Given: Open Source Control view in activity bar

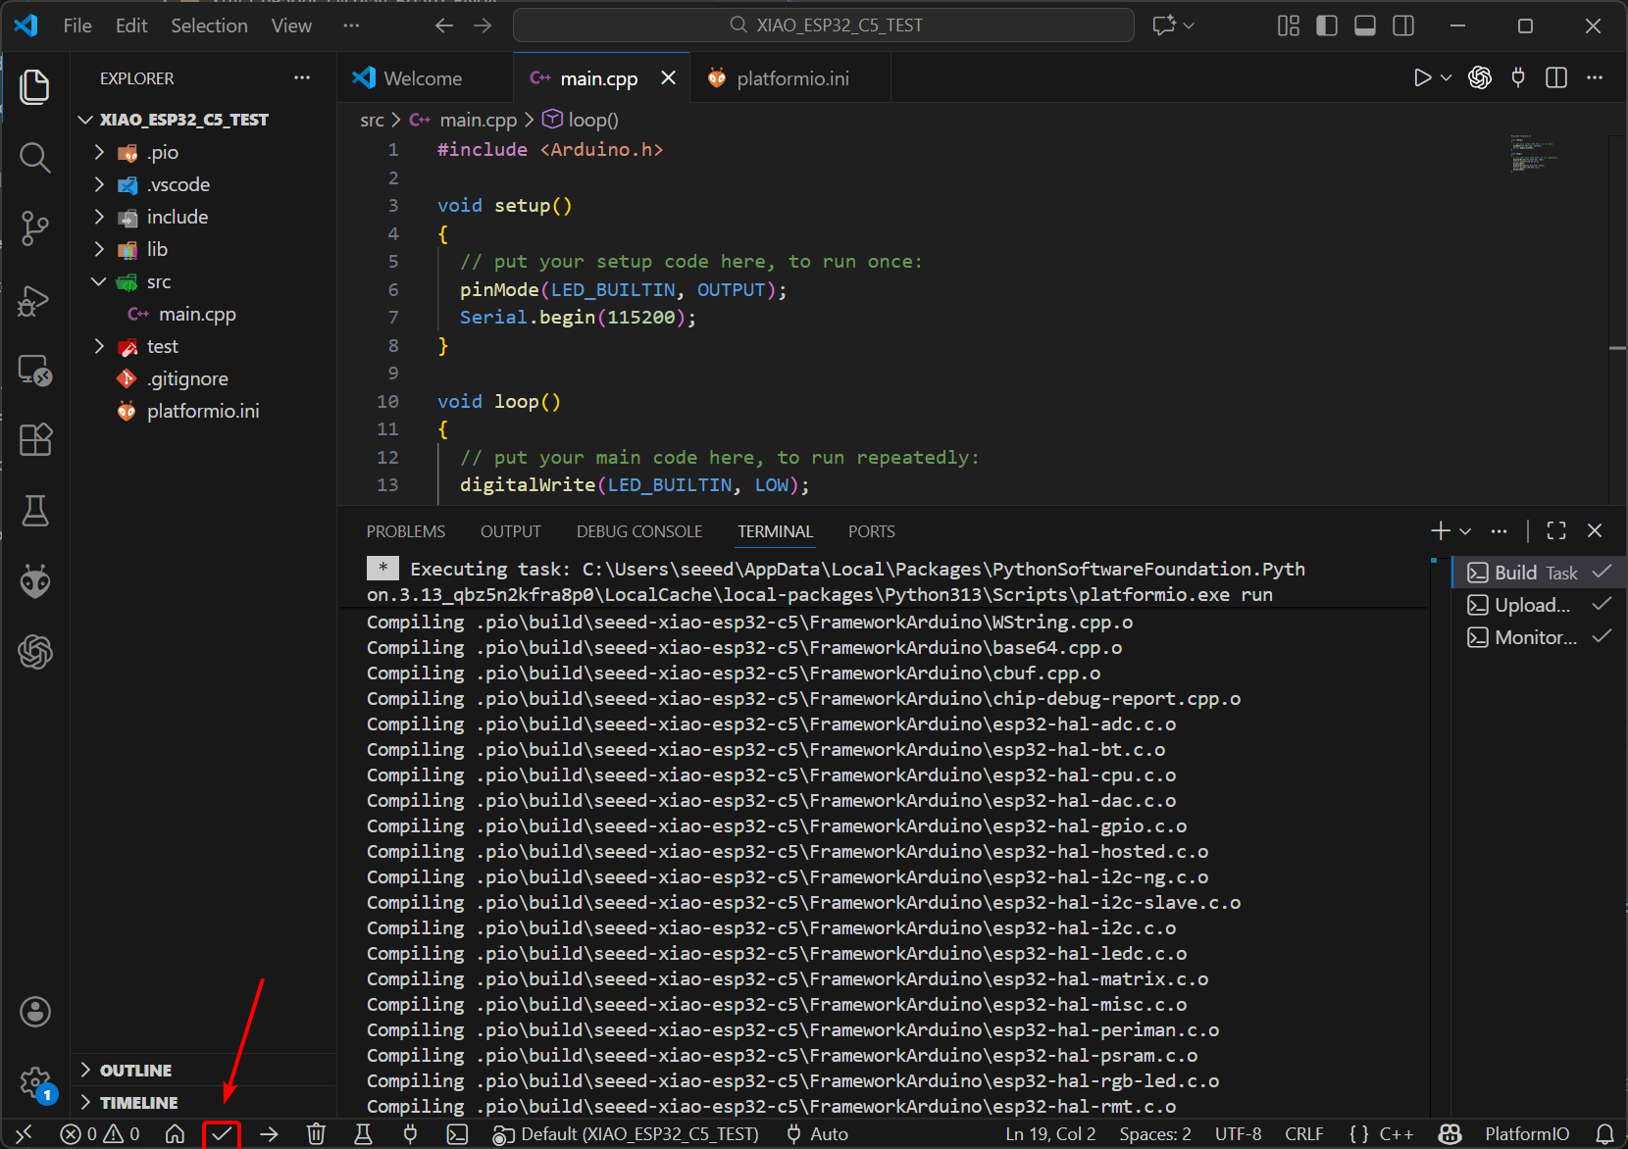Looking at the screenshot, I should (35, 228).
